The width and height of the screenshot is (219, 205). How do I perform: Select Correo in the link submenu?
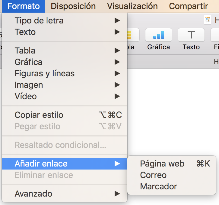[x=153, y=175]
